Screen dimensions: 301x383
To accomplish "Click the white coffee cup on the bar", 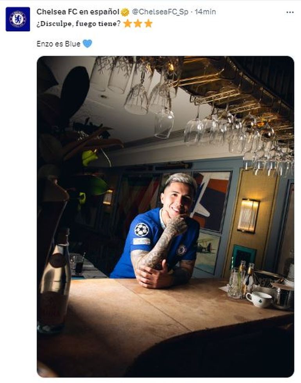I will click(259, 299).
